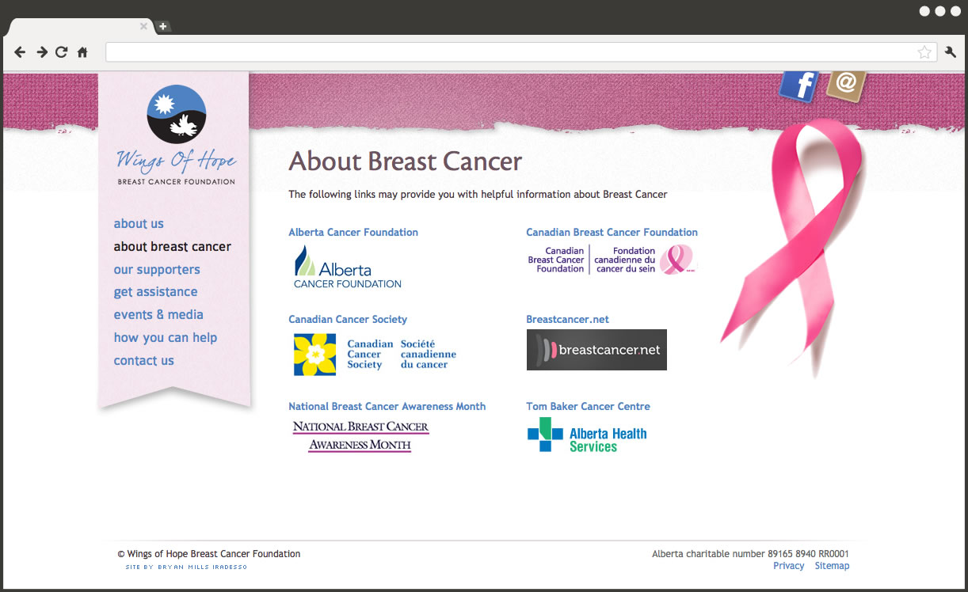Click the Wings of Hope logo
The width and height of the screenshot is (968, 592).
pyautogui.click(x=176, y=135)
